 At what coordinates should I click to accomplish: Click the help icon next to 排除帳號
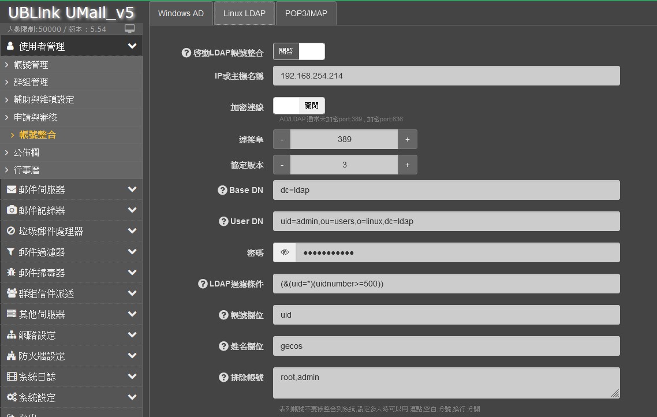(x=224, y=377)
